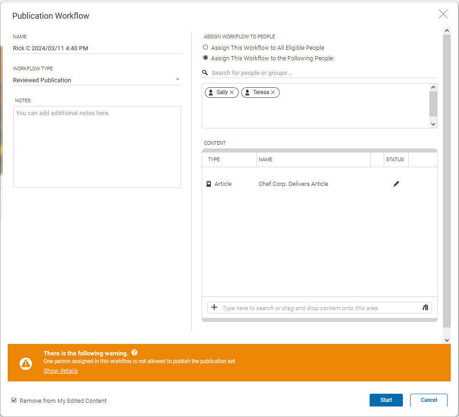Viewport: 459px width, 417px height.
Task: Uncheck Remove from My Edited Content
Action: [x=14, y=401]
